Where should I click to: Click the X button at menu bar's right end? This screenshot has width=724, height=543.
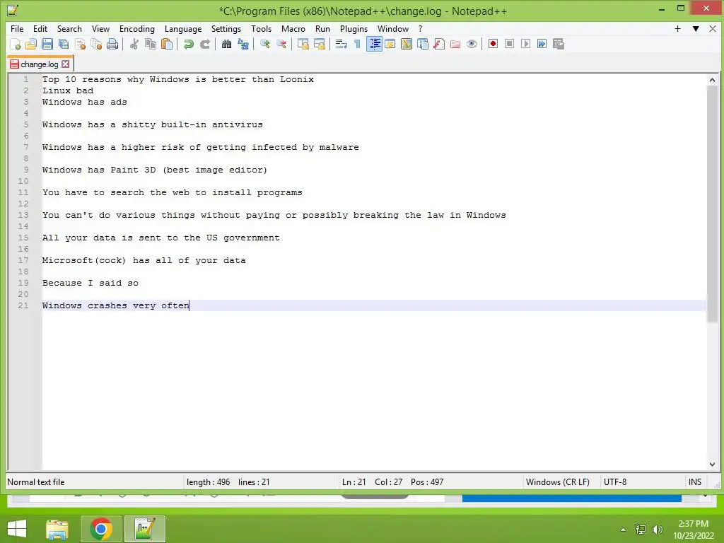713,28
